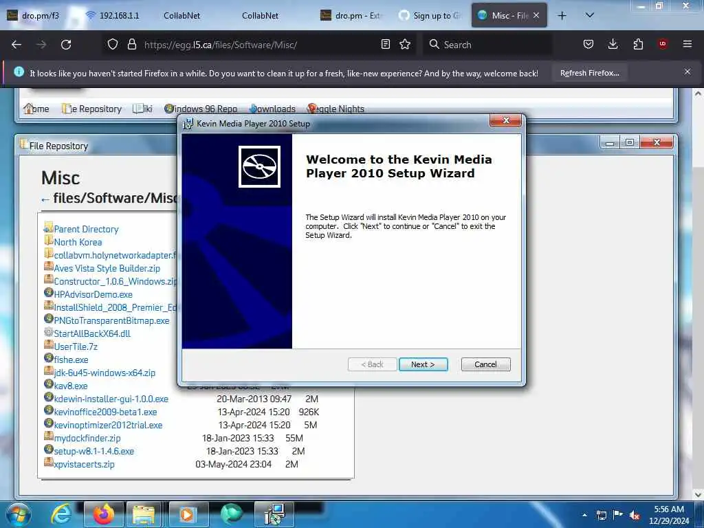The width and height of the screenshot is (704, 528).
Task: Click Refresh Firefox button in notification bar
Action: (x=589, y=73)
